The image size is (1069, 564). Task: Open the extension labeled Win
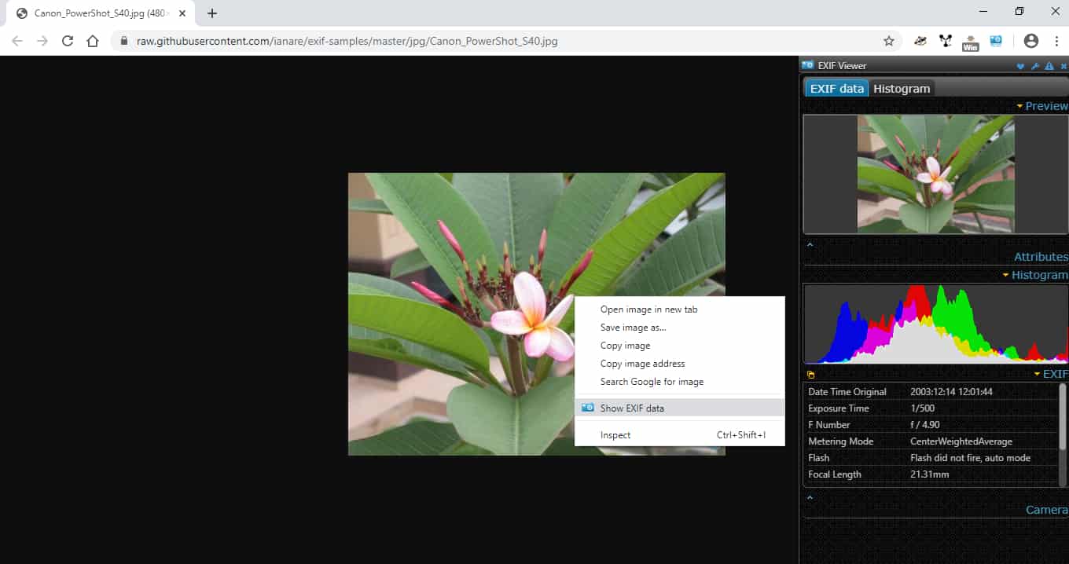971,42
